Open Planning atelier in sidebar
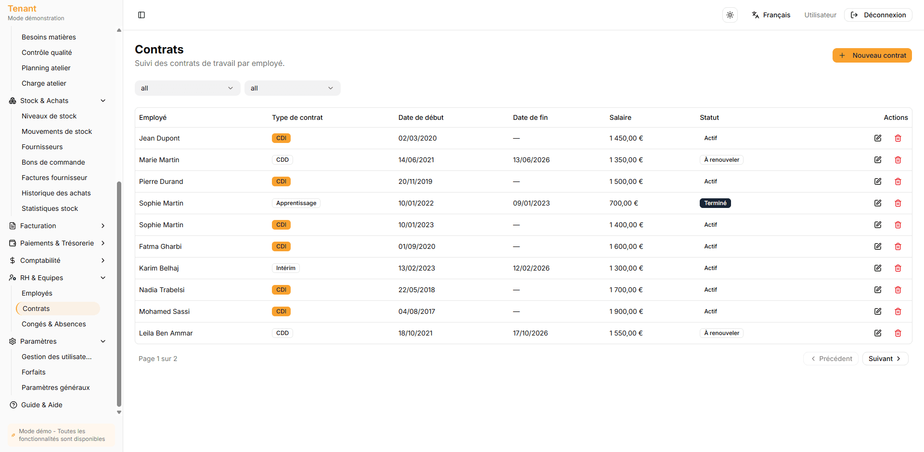Image resolution: width=924 pixels, height=452 pixels. 46,68
